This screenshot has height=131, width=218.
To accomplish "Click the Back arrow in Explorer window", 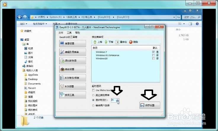I will [20, 17].
